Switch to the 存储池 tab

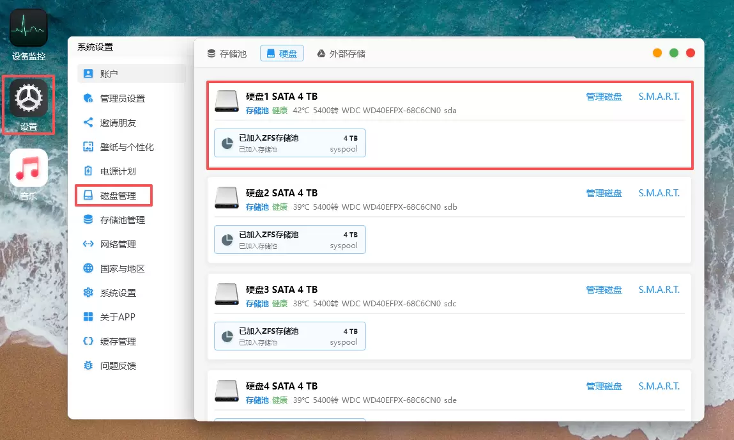click(227, 54)
